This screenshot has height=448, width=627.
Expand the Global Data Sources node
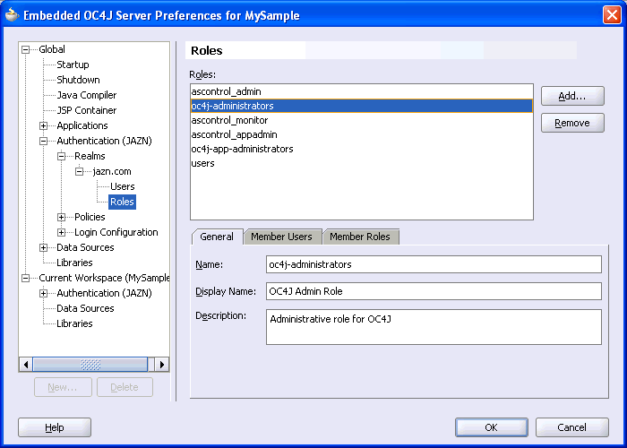44,247
